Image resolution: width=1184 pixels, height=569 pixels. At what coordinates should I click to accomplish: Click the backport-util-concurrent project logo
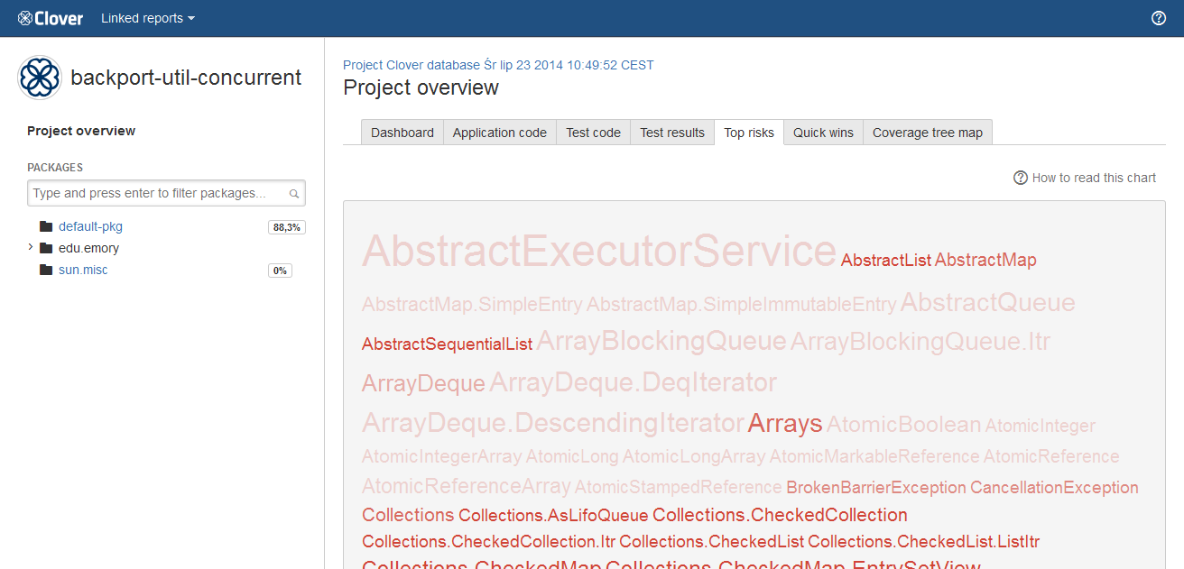click(39, 78)
